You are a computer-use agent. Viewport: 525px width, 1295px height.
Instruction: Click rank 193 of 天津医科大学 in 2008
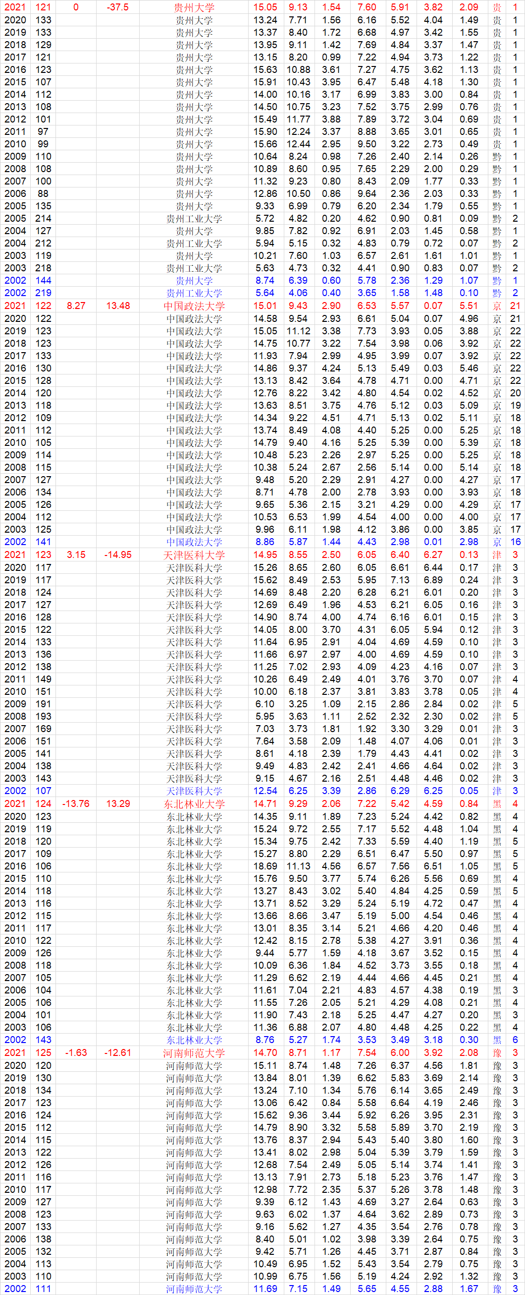pyautogui.click(x=43, y=716)
